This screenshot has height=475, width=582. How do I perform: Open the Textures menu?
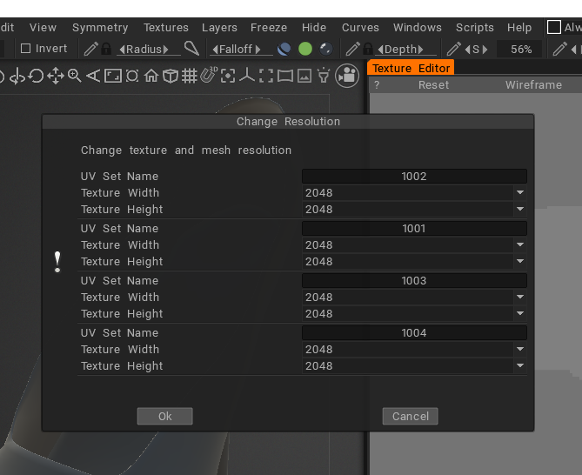pyautogui.click(x=165, y=28)
